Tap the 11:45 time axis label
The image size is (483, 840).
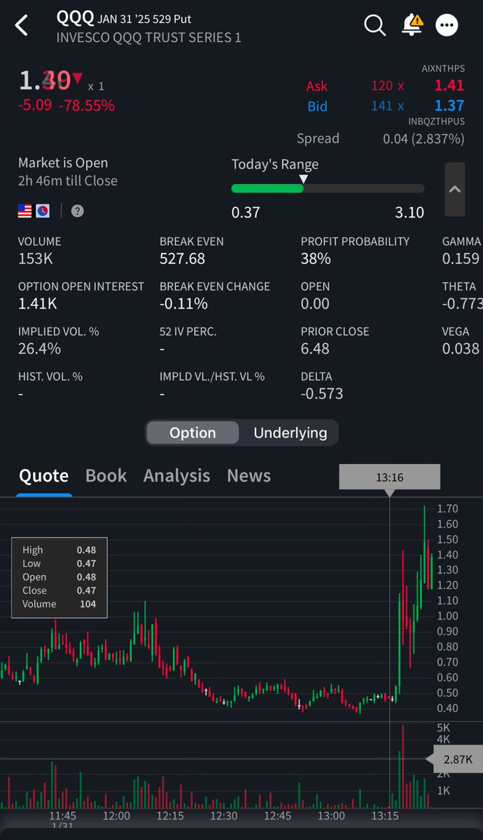[62, 816]
